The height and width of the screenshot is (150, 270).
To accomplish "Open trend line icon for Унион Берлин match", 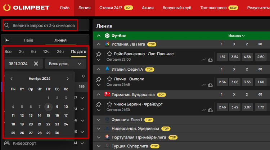I will point(203,110).
